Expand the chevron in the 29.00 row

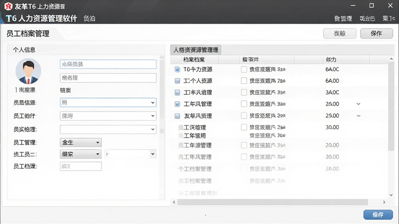pyautogui.click(x=358, y=116)
